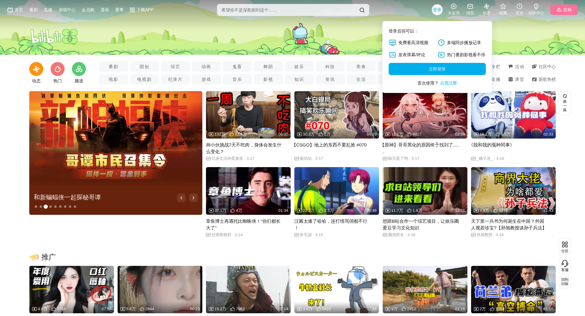Viewport: 585px width, 316px height.
Task: Click the 点我注册 link
Action: (x=448, y=83)
